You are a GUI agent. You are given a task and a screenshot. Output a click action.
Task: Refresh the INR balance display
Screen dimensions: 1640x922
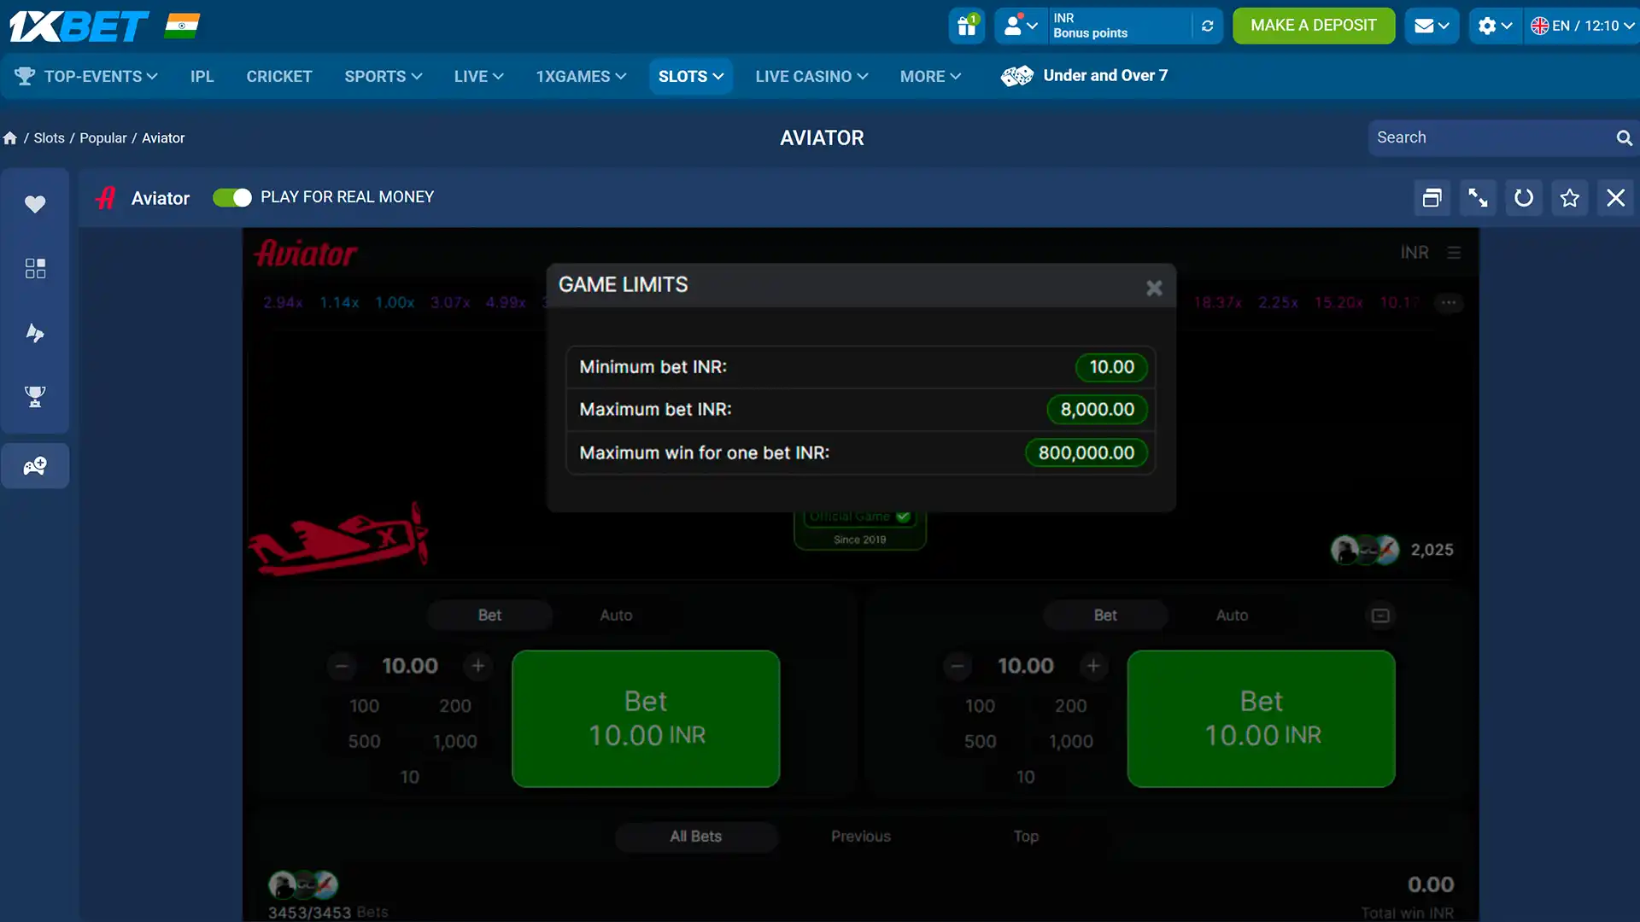click(1207, 26)
